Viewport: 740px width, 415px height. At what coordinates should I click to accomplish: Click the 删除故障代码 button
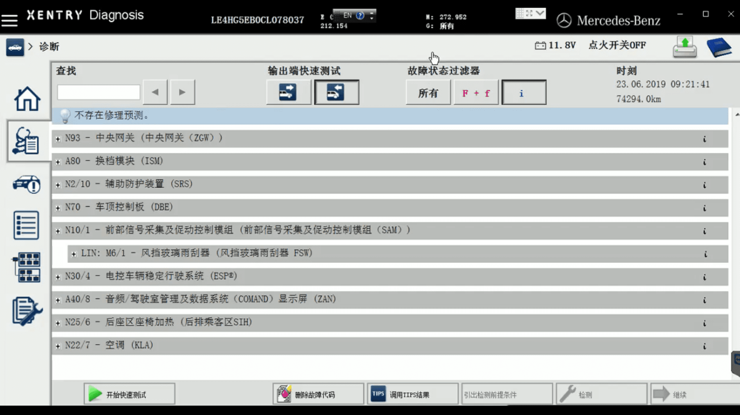pos(318,394)
